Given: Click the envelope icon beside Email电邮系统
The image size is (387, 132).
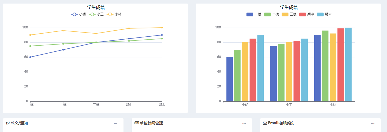Looking at the screenshot, I should tap(265, 123).
